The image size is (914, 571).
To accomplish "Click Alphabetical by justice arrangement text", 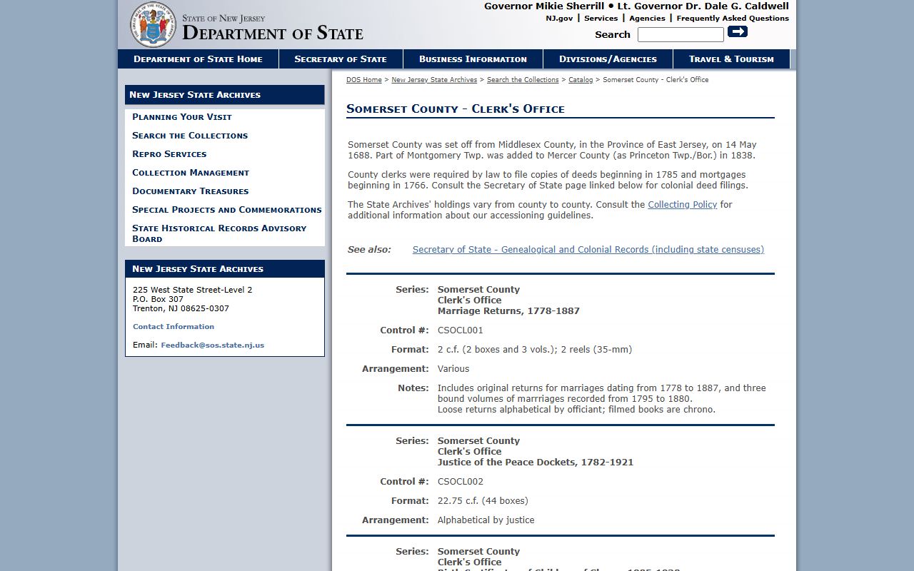I will (486, 520).
